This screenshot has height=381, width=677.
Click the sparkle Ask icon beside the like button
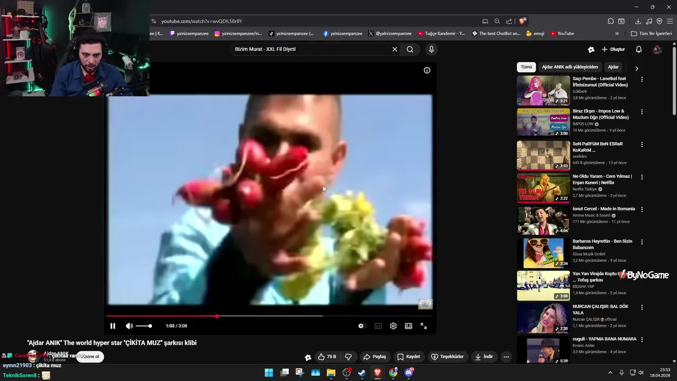point(308,357)
